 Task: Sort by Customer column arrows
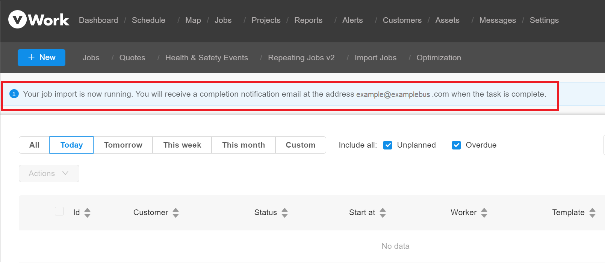tap(176, 212)
